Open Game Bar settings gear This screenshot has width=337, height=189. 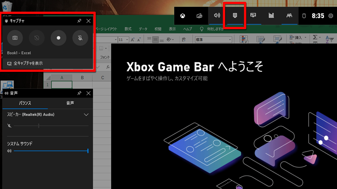coord(331,16)
